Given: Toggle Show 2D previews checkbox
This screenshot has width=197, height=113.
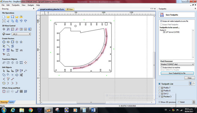Looking at the screenshot, I should pos(159,102).
